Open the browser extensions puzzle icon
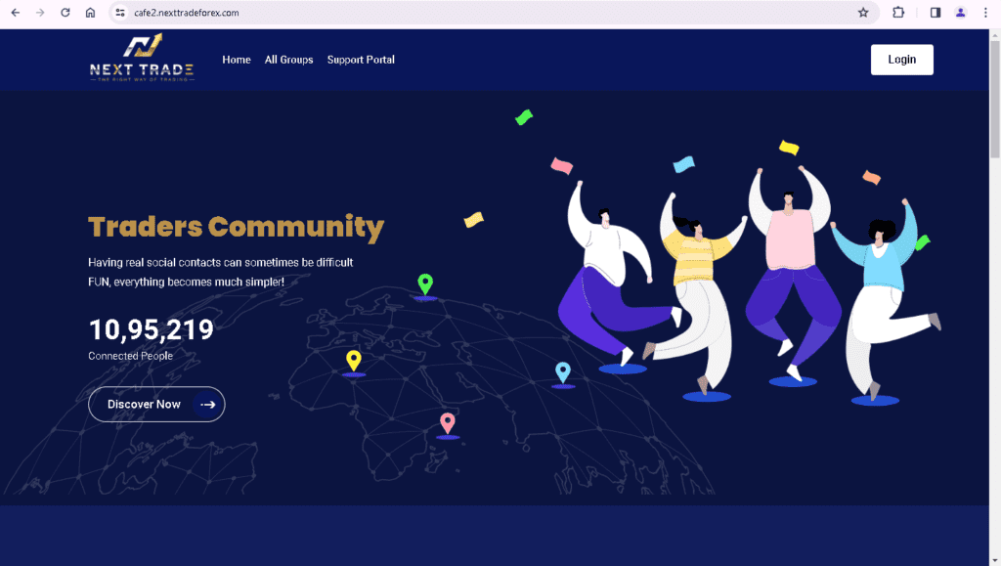Viewport: 1001px width, 566px height. [x=898, y=13]
